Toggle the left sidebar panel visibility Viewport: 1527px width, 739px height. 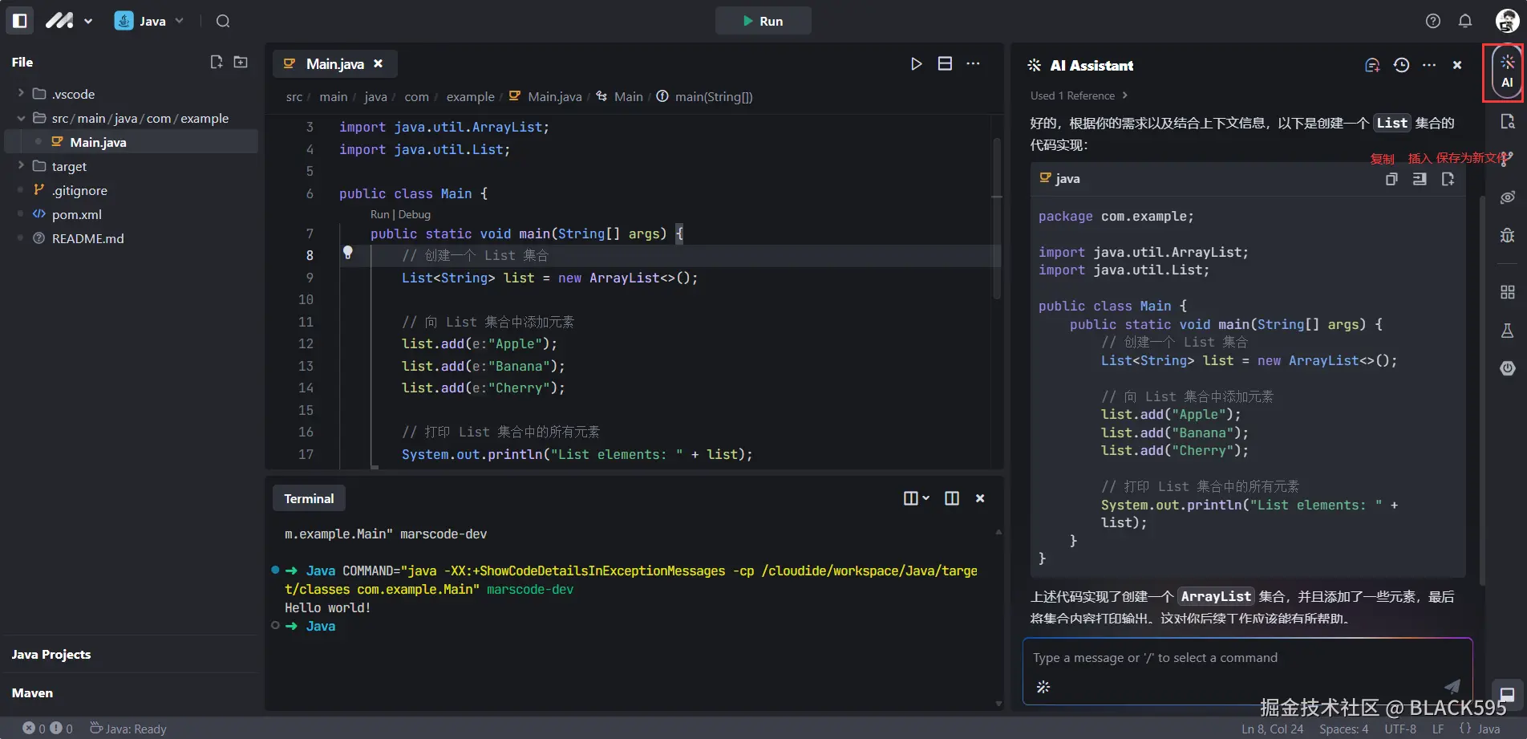pyautogui.click(x=20, y=21)
